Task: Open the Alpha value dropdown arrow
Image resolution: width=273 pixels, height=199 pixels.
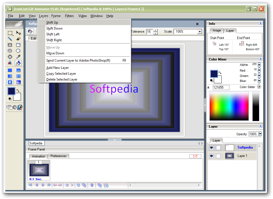Action: click(x=259, y=65)
